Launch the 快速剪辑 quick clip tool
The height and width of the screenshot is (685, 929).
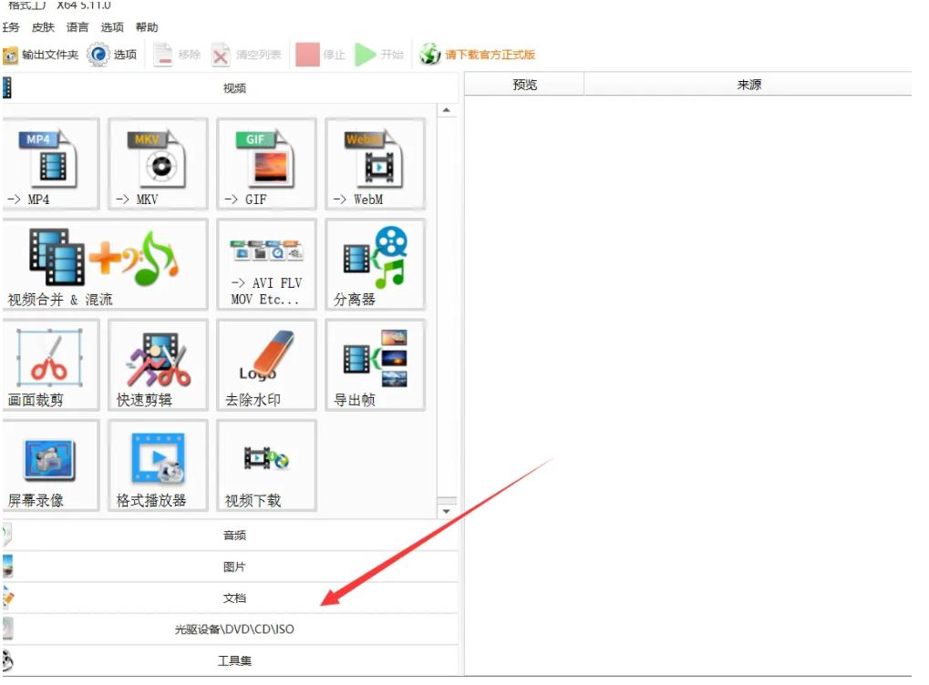pyautogui.click(x=155, y=364)
